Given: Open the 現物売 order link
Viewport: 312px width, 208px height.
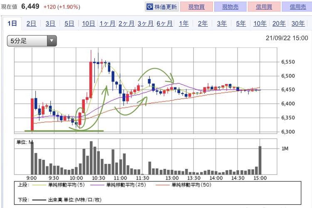Looking at the screenshot, I should coord(230,7).
